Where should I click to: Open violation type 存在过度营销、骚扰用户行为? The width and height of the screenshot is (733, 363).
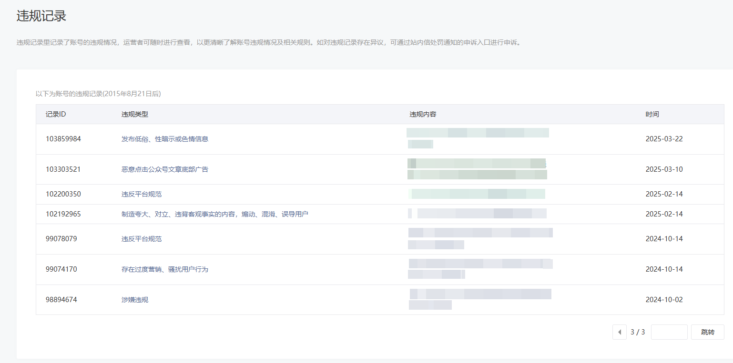[165, 269]
